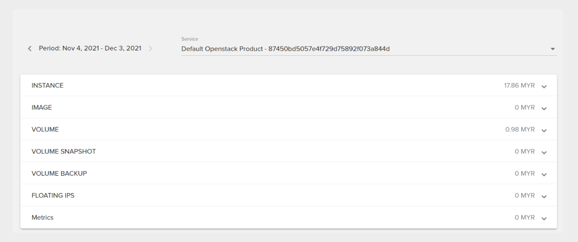
Task: Open VOLUME SNAPSHOT details via chevron
Action: (544, 152)
